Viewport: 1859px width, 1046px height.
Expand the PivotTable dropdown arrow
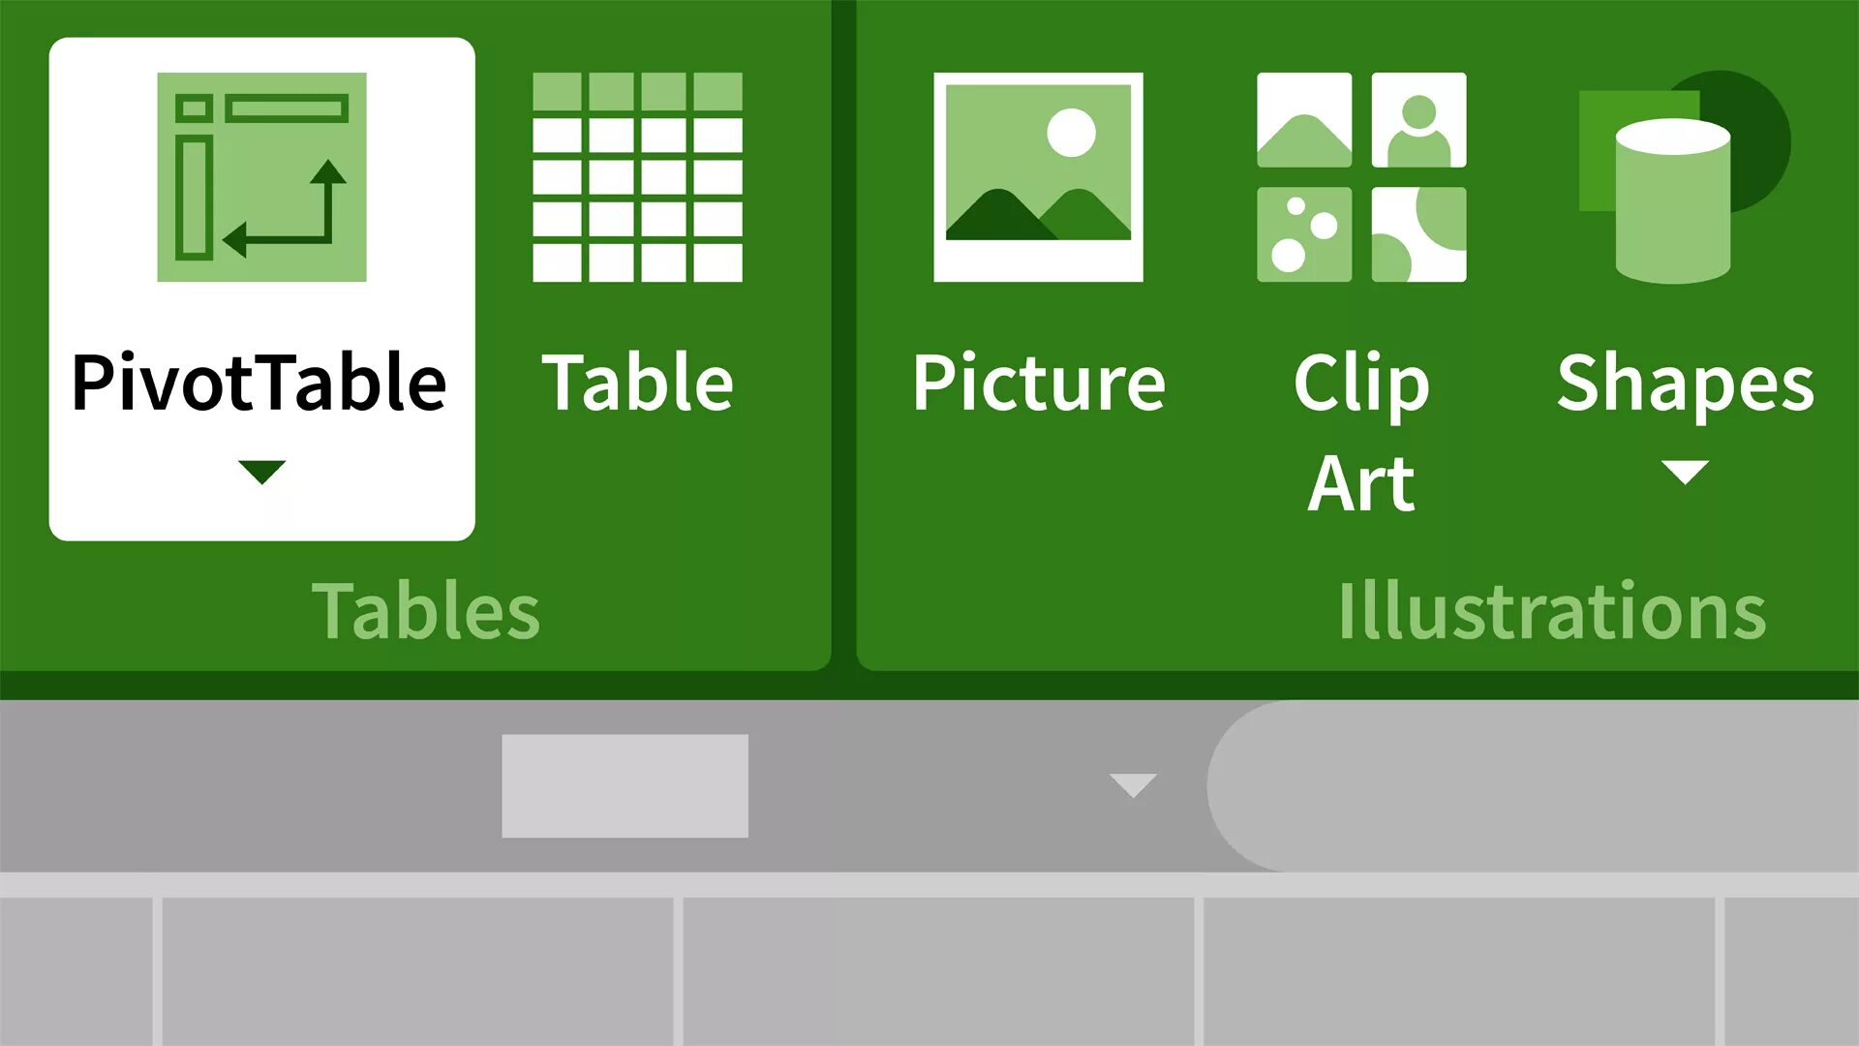[261, 472]
